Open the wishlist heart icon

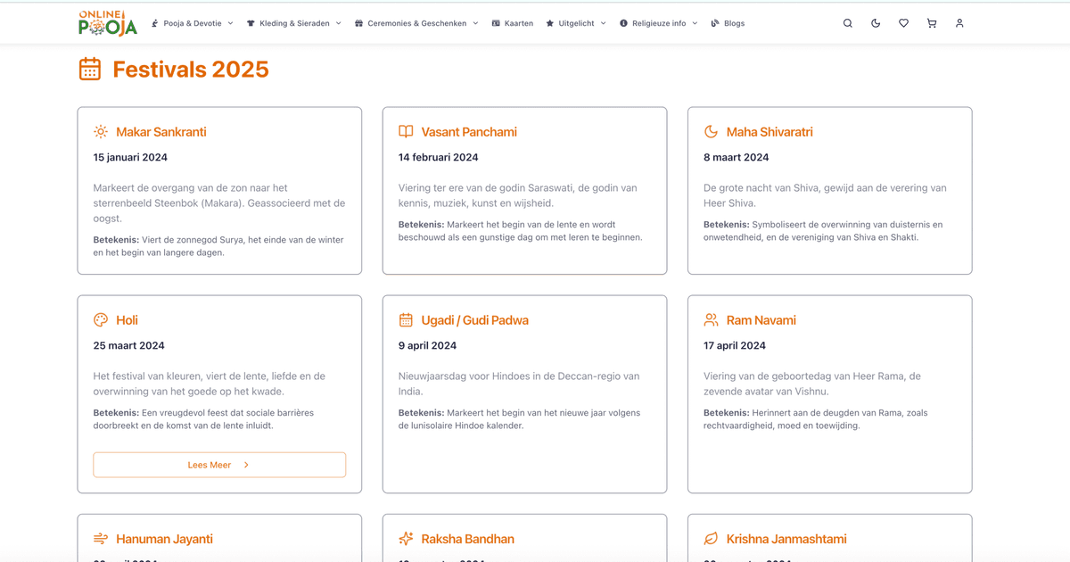click(903, 23)
